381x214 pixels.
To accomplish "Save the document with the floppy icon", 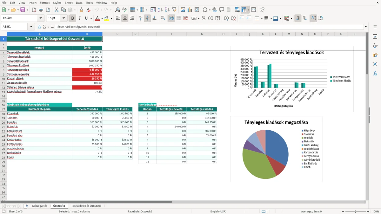I will coord(23,10).
